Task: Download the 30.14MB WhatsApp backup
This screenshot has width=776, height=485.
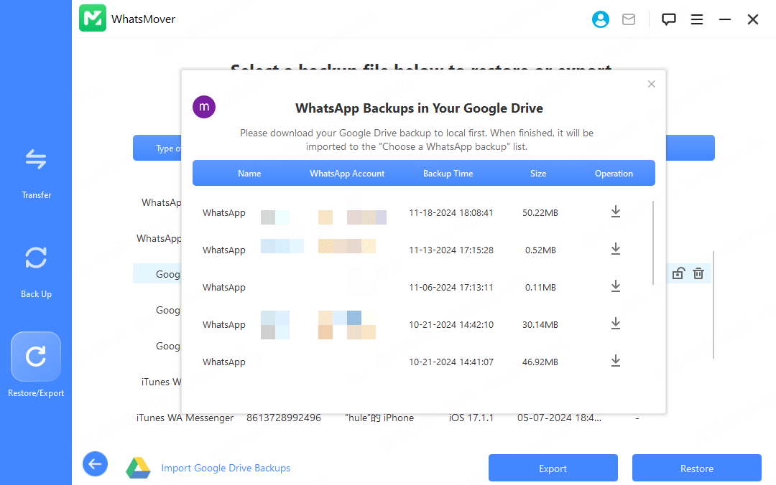Action: (615, 324)
